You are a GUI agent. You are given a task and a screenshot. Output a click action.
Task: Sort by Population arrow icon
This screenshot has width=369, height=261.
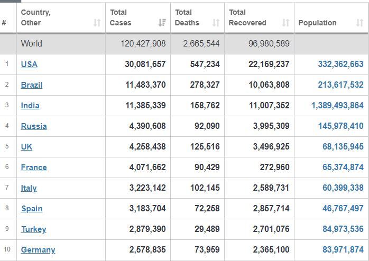(x=359, y=23)
